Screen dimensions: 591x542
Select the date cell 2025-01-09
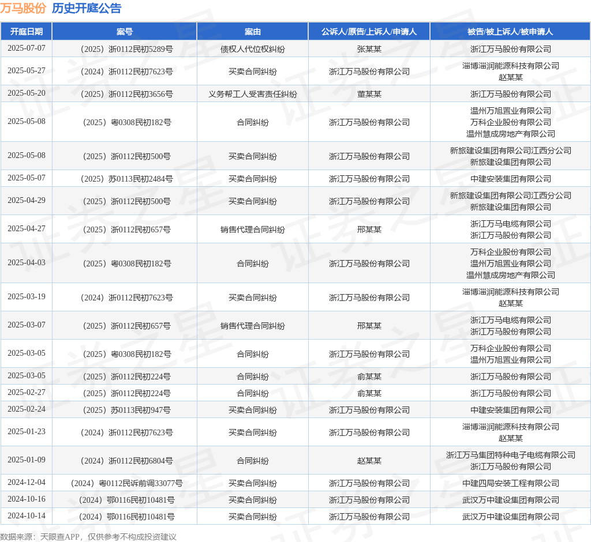(27, 460)
